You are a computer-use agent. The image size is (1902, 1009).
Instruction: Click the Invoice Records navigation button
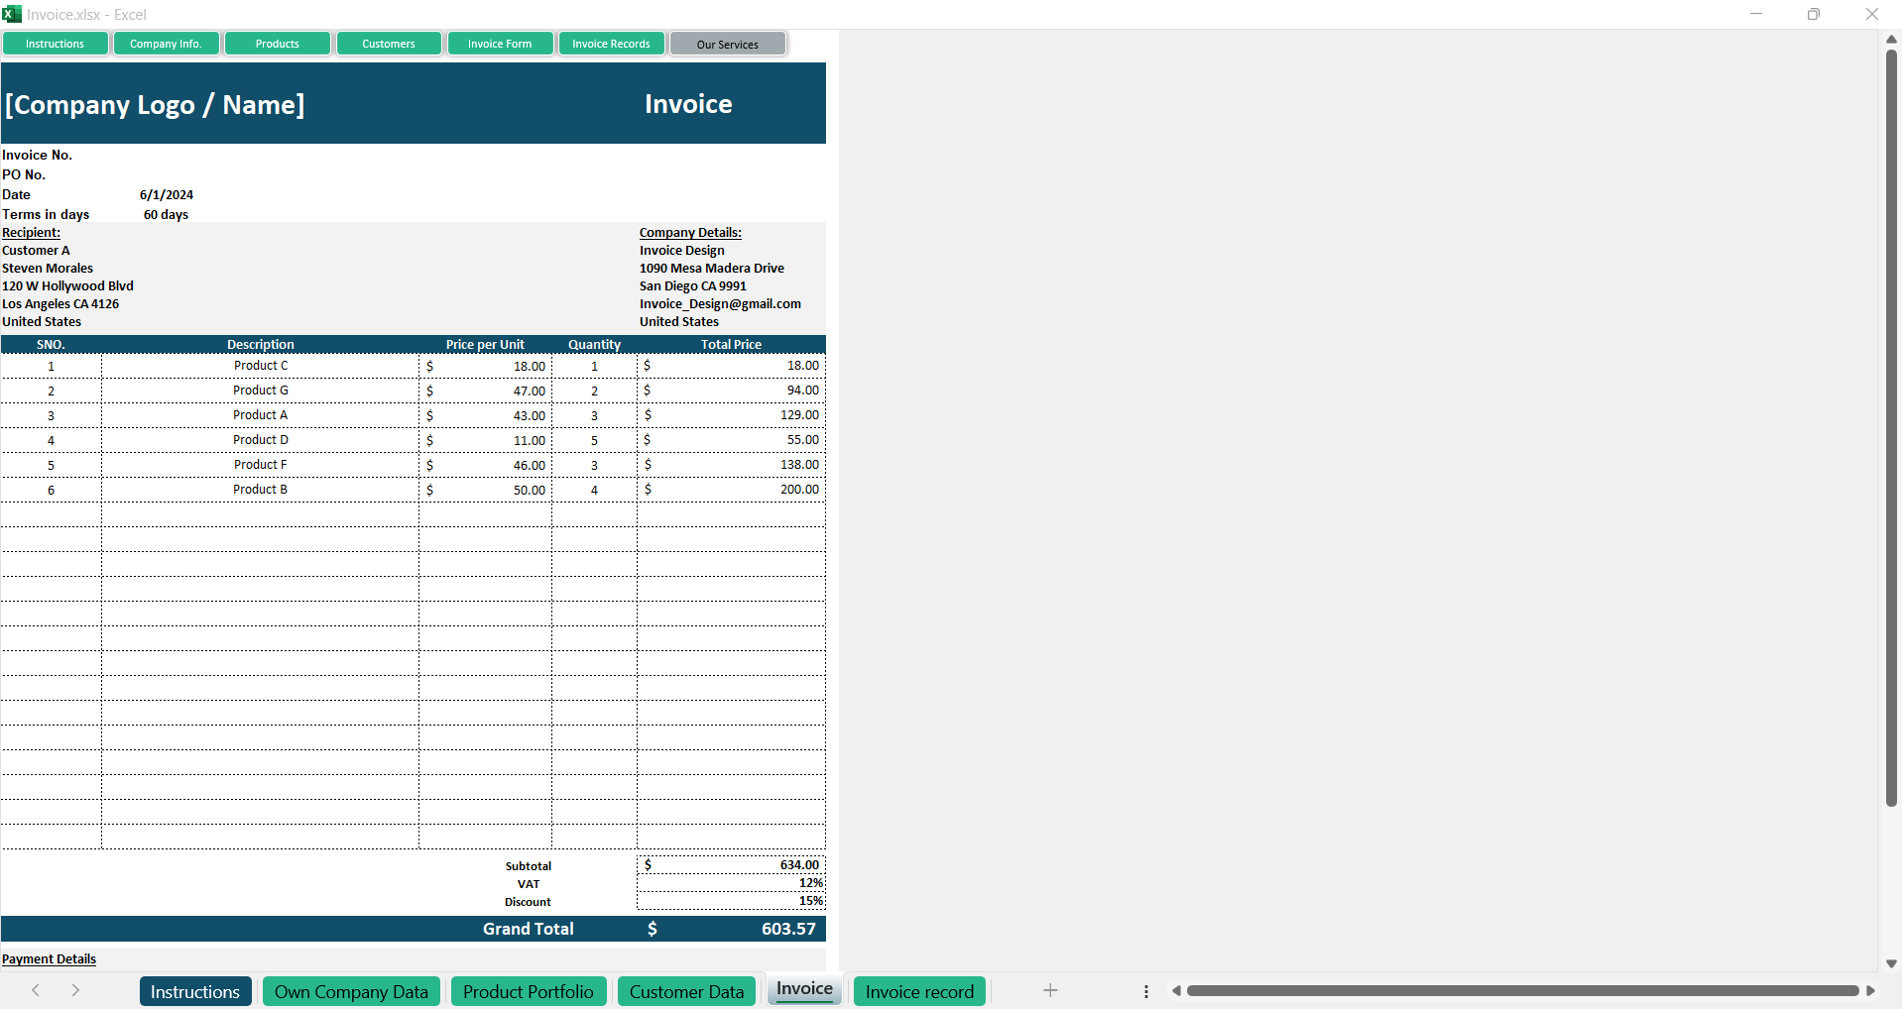tap(611, 44)
